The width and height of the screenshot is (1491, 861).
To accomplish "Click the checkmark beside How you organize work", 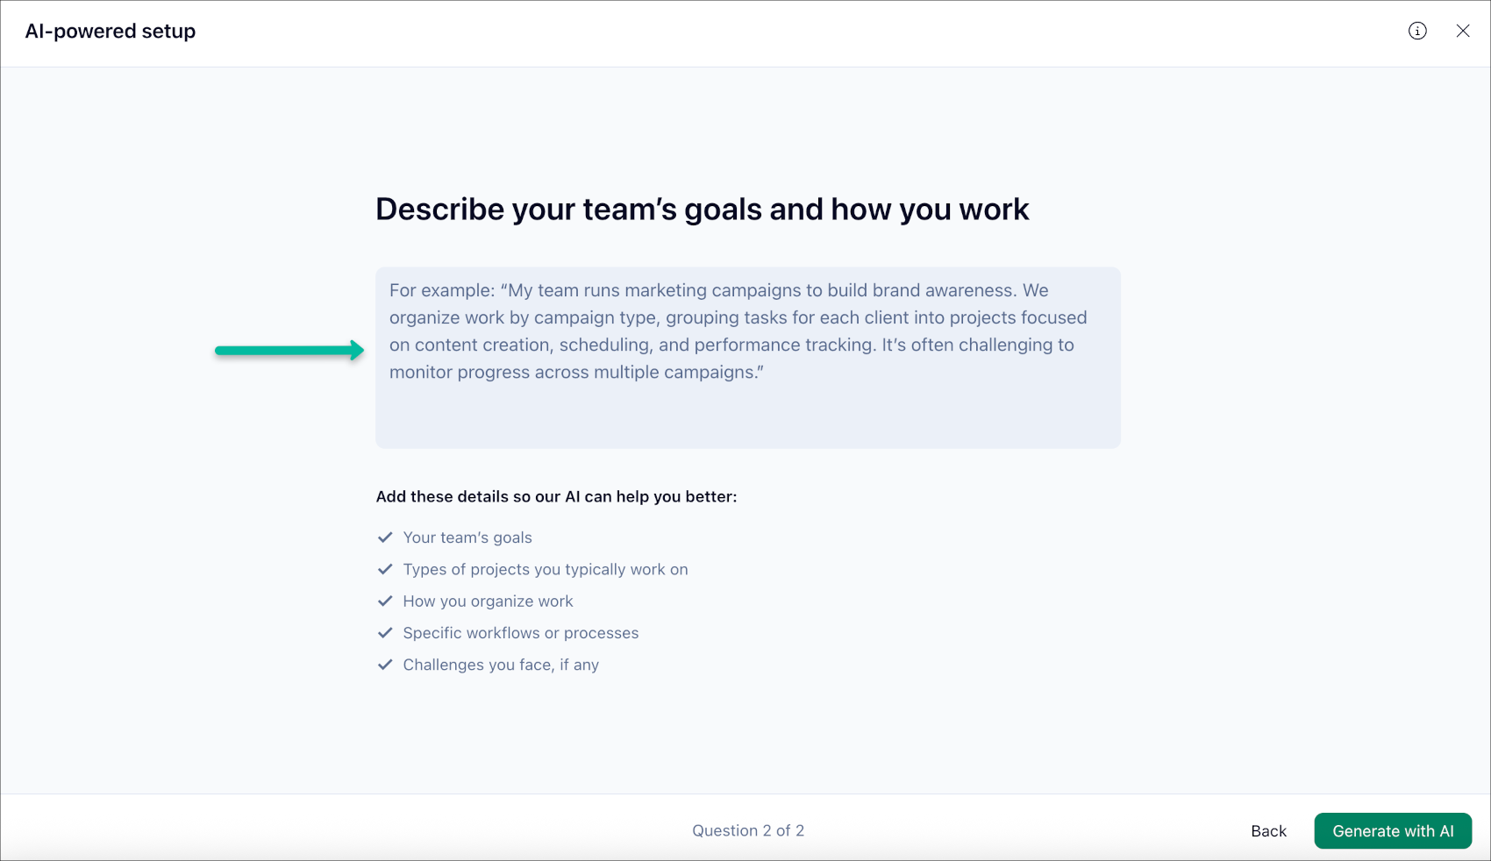I will (x=385, y=601).
